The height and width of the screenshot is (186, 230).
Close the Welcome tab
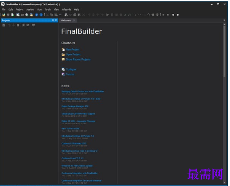pos(74,21)
